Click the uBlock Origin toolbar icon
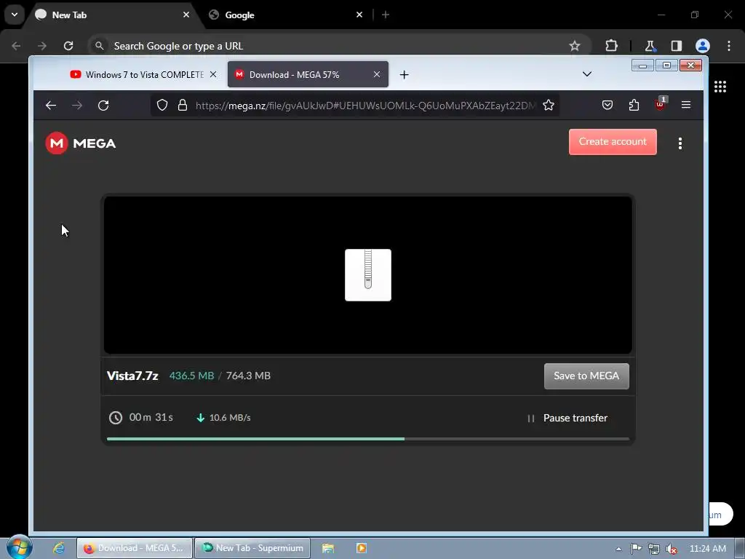This screenshot has height=559, width=745. 660,104
